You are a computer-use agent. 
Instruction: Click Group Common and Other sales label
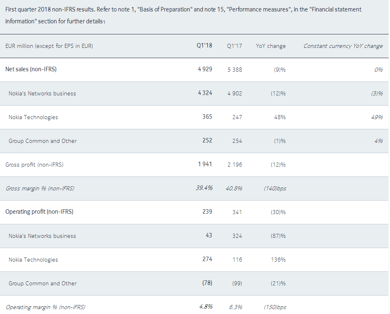point(43,141)
